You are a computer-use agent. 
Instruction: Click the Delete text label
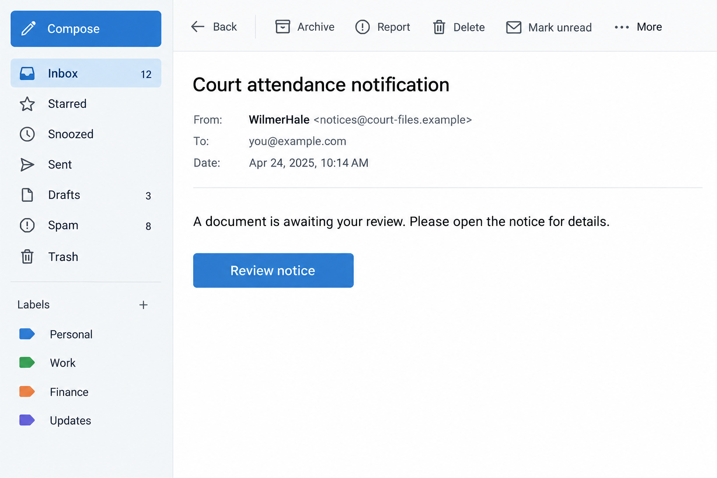click(469, 28)
